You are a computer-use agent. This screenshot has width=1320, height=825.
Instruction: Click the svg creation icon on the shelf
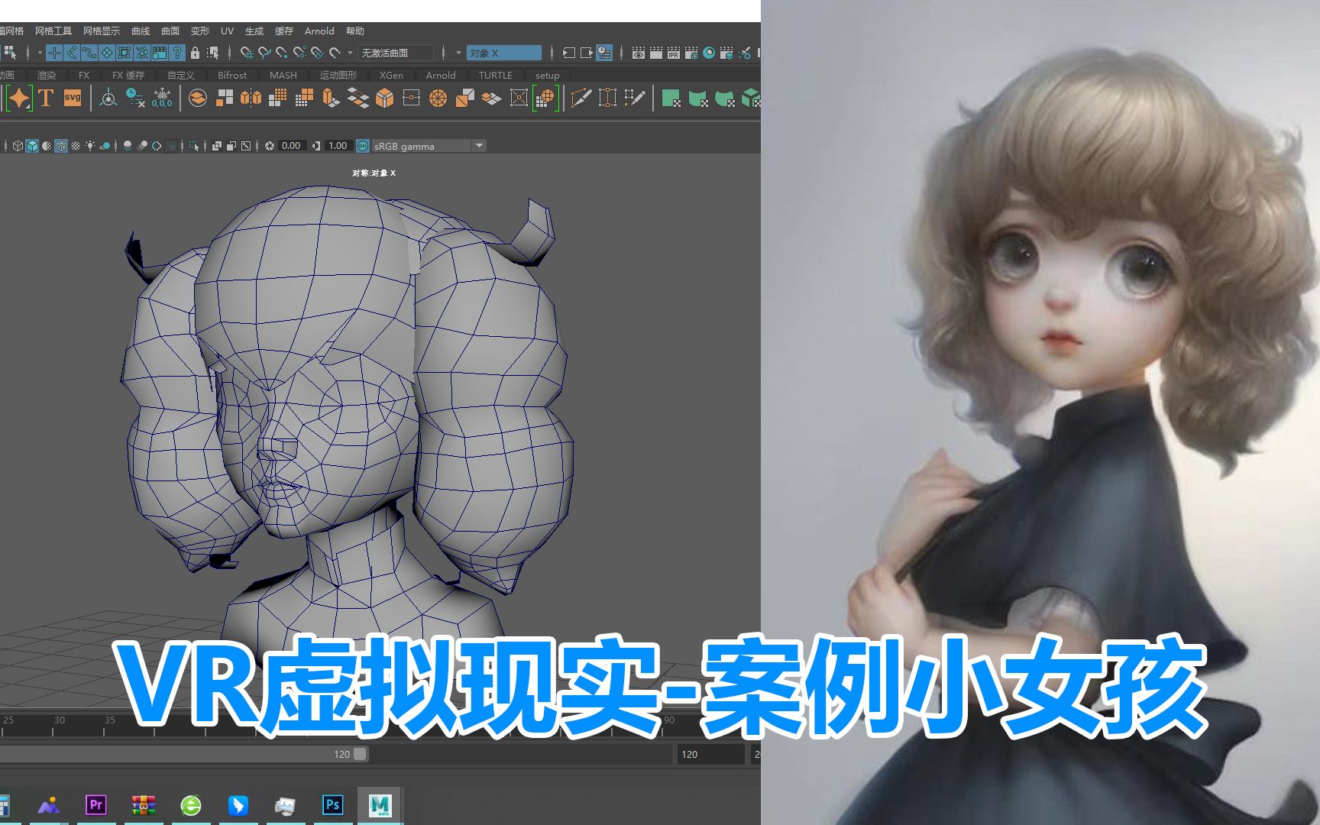(x=72, y=98)
